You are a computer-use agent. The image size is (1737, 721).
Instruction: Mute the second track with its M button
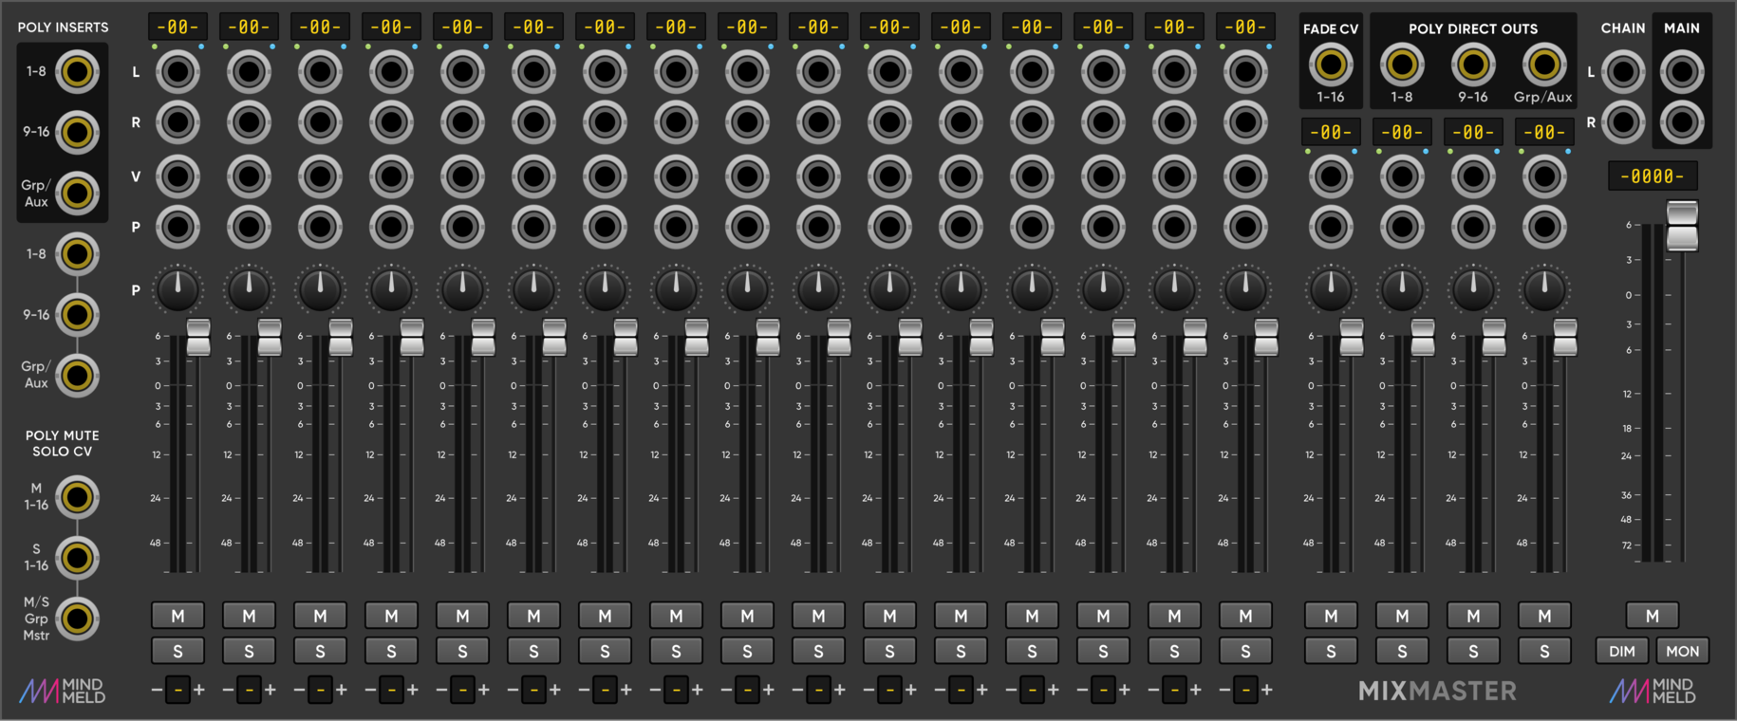coord(249,616)
